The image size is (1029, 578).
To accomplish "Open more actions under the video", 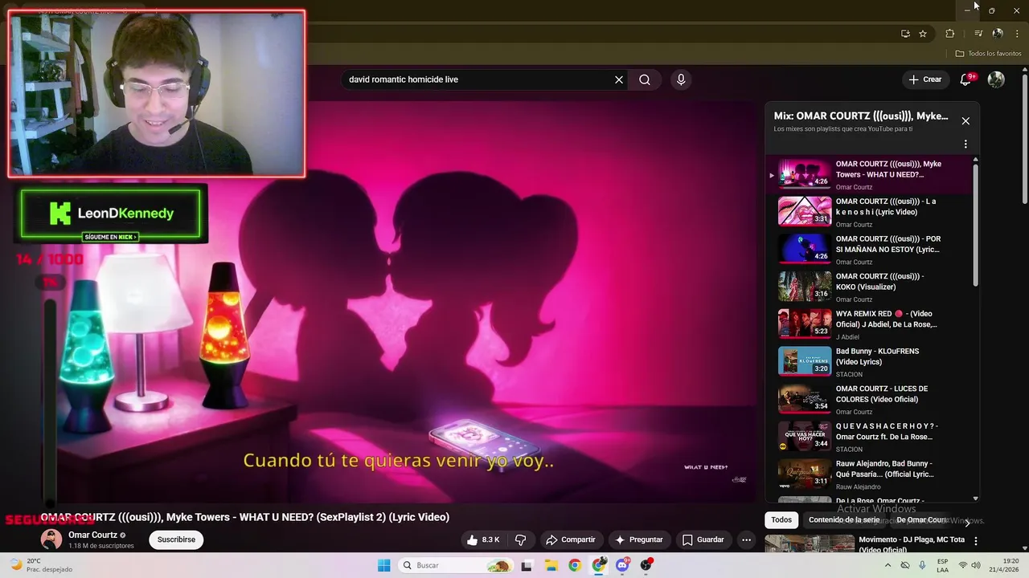I will pyautogui.click(x=746, y=539).
